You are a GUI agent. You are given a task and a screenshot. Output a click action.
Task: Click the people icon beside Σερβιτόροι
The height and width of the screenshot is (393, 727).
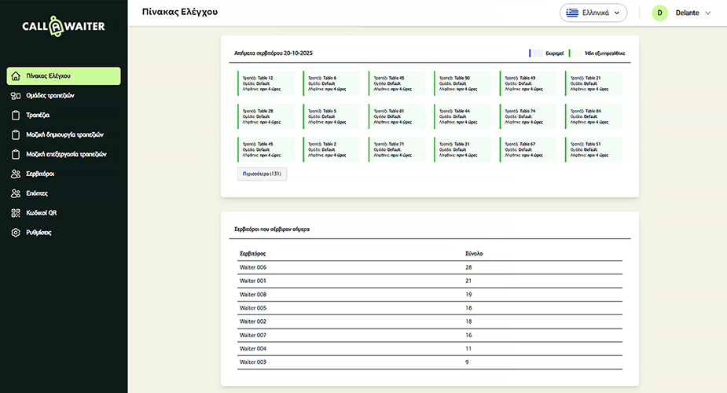(x=16, y=174)
